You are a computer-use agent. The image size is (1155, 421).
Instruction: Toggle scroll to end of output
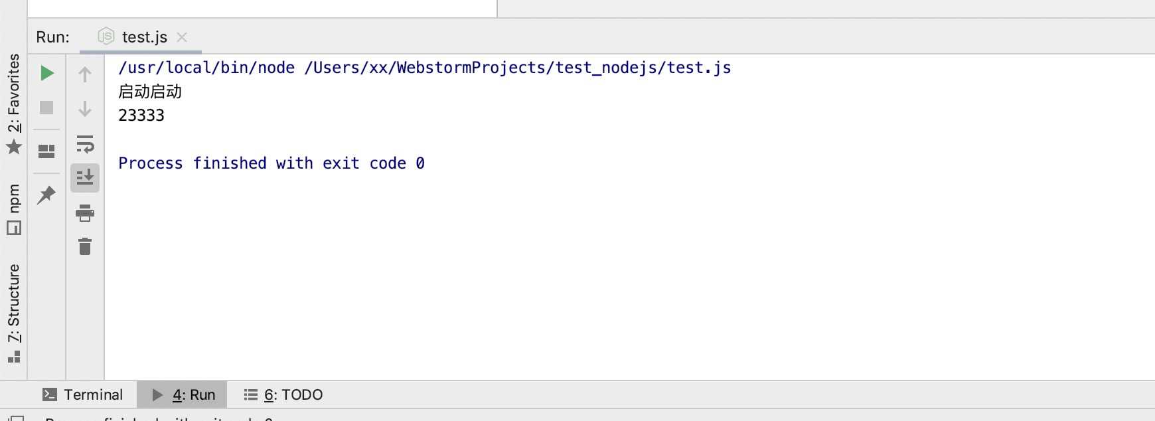pyautogui.click(x=85, y=178)
